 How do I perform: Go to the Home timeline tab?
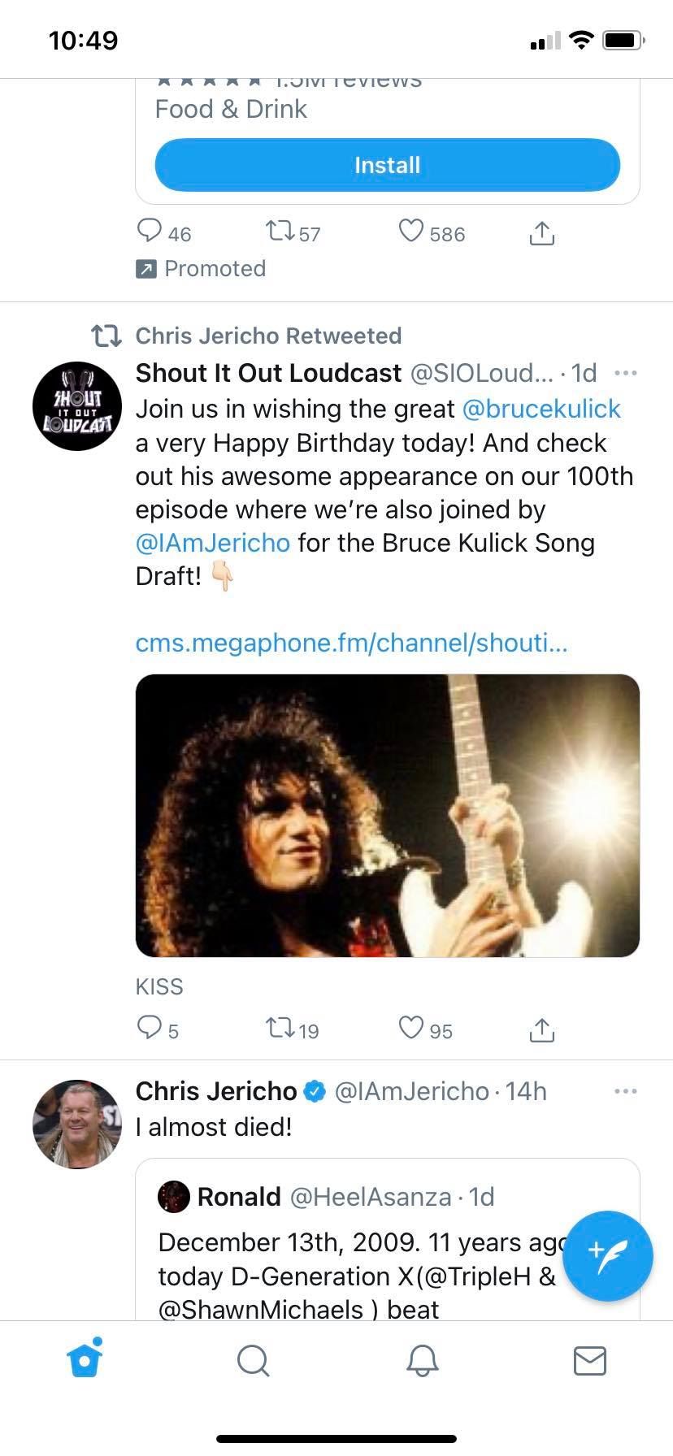tap(85, 1360)
